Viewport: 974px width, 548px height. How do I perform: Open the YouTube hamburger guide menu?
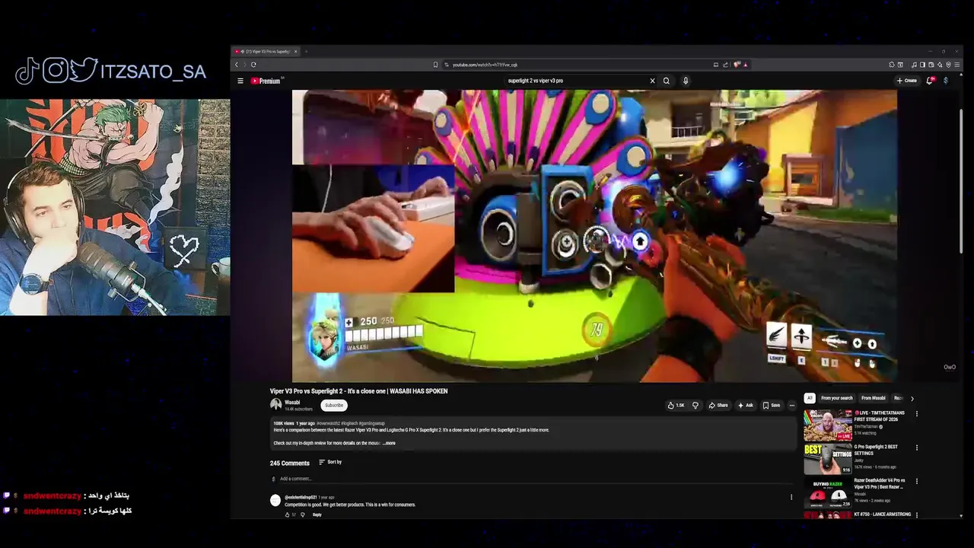(x=240, y=81)
